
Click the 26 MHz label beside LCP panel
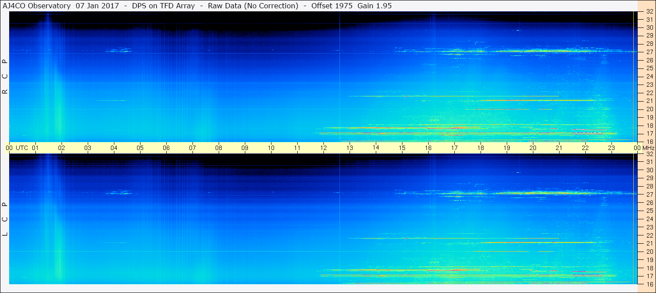pos(649,203)
